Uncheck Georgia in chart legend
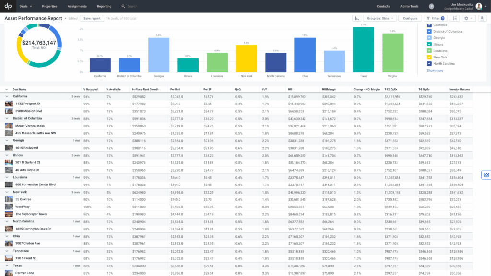 (429, 38)
